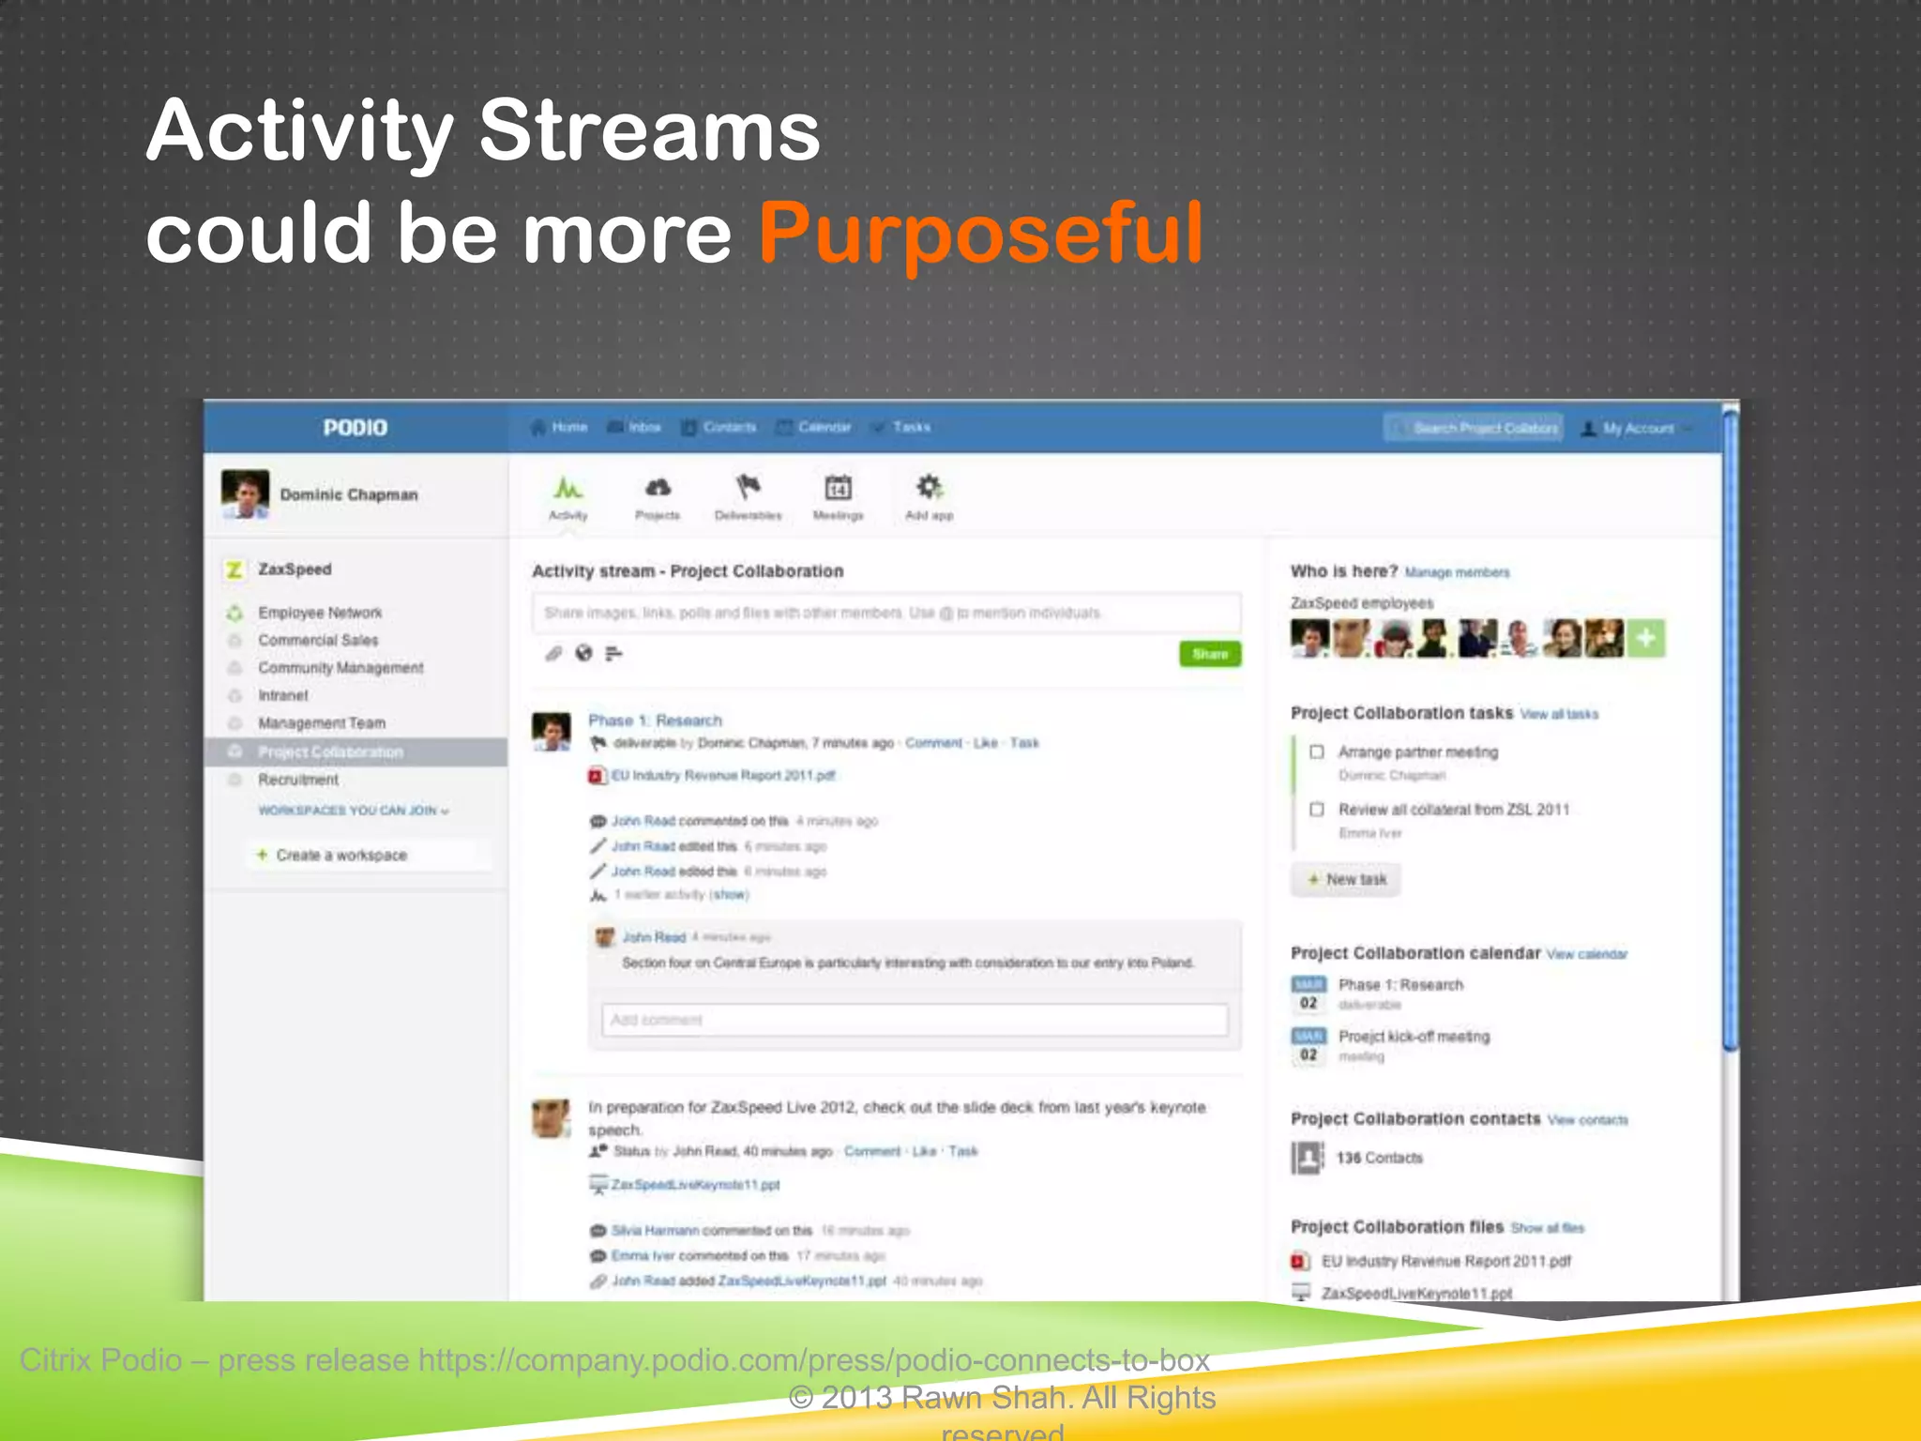
Task: Click Search Project Collaboration field
Action: (x=1474, y=429)
